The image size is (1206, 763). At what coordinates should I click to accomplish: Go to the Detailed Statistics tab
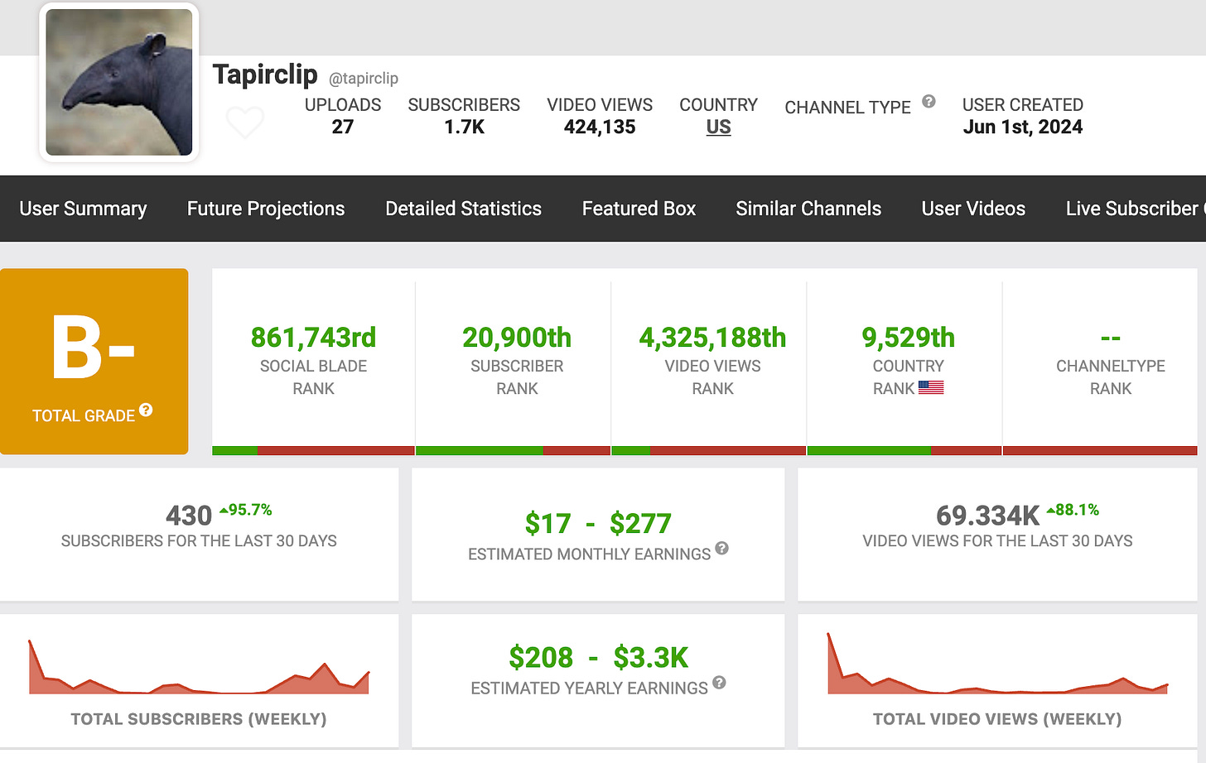pos(463,209)
